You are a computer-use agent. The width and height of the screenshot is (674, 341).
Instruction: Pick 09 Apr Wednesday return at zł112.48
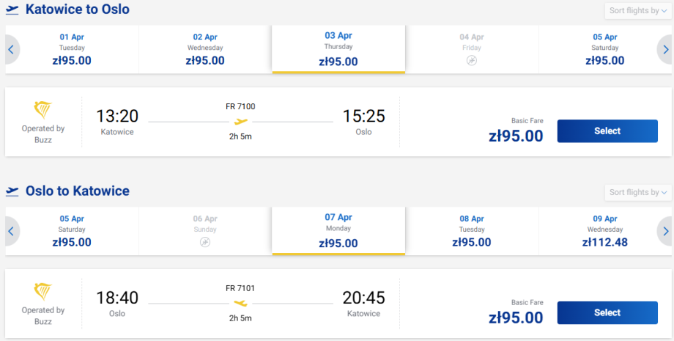click(605, 231)
